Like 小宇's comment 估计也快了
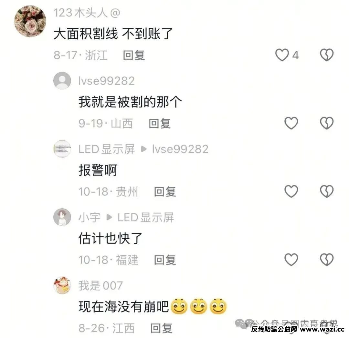Viewport: 349px width, 338px height. click(x=291, y=259)
